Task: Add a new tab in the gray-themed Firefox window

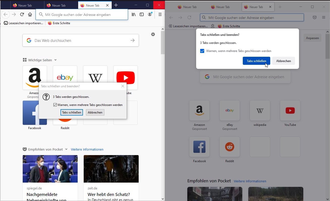Action: click(280, 7)
